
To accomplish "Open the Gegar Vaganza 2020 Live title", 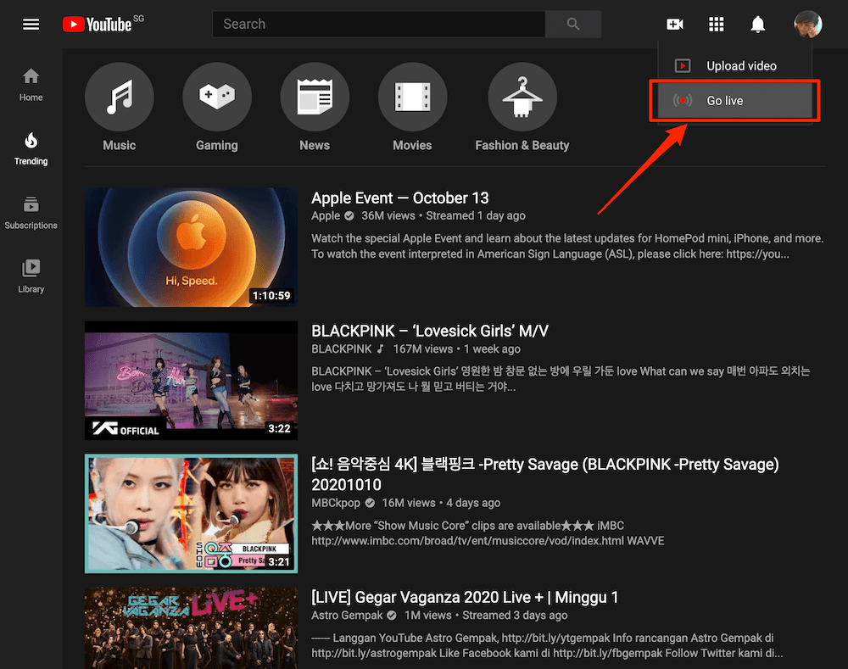I will (x=465, y=597).
